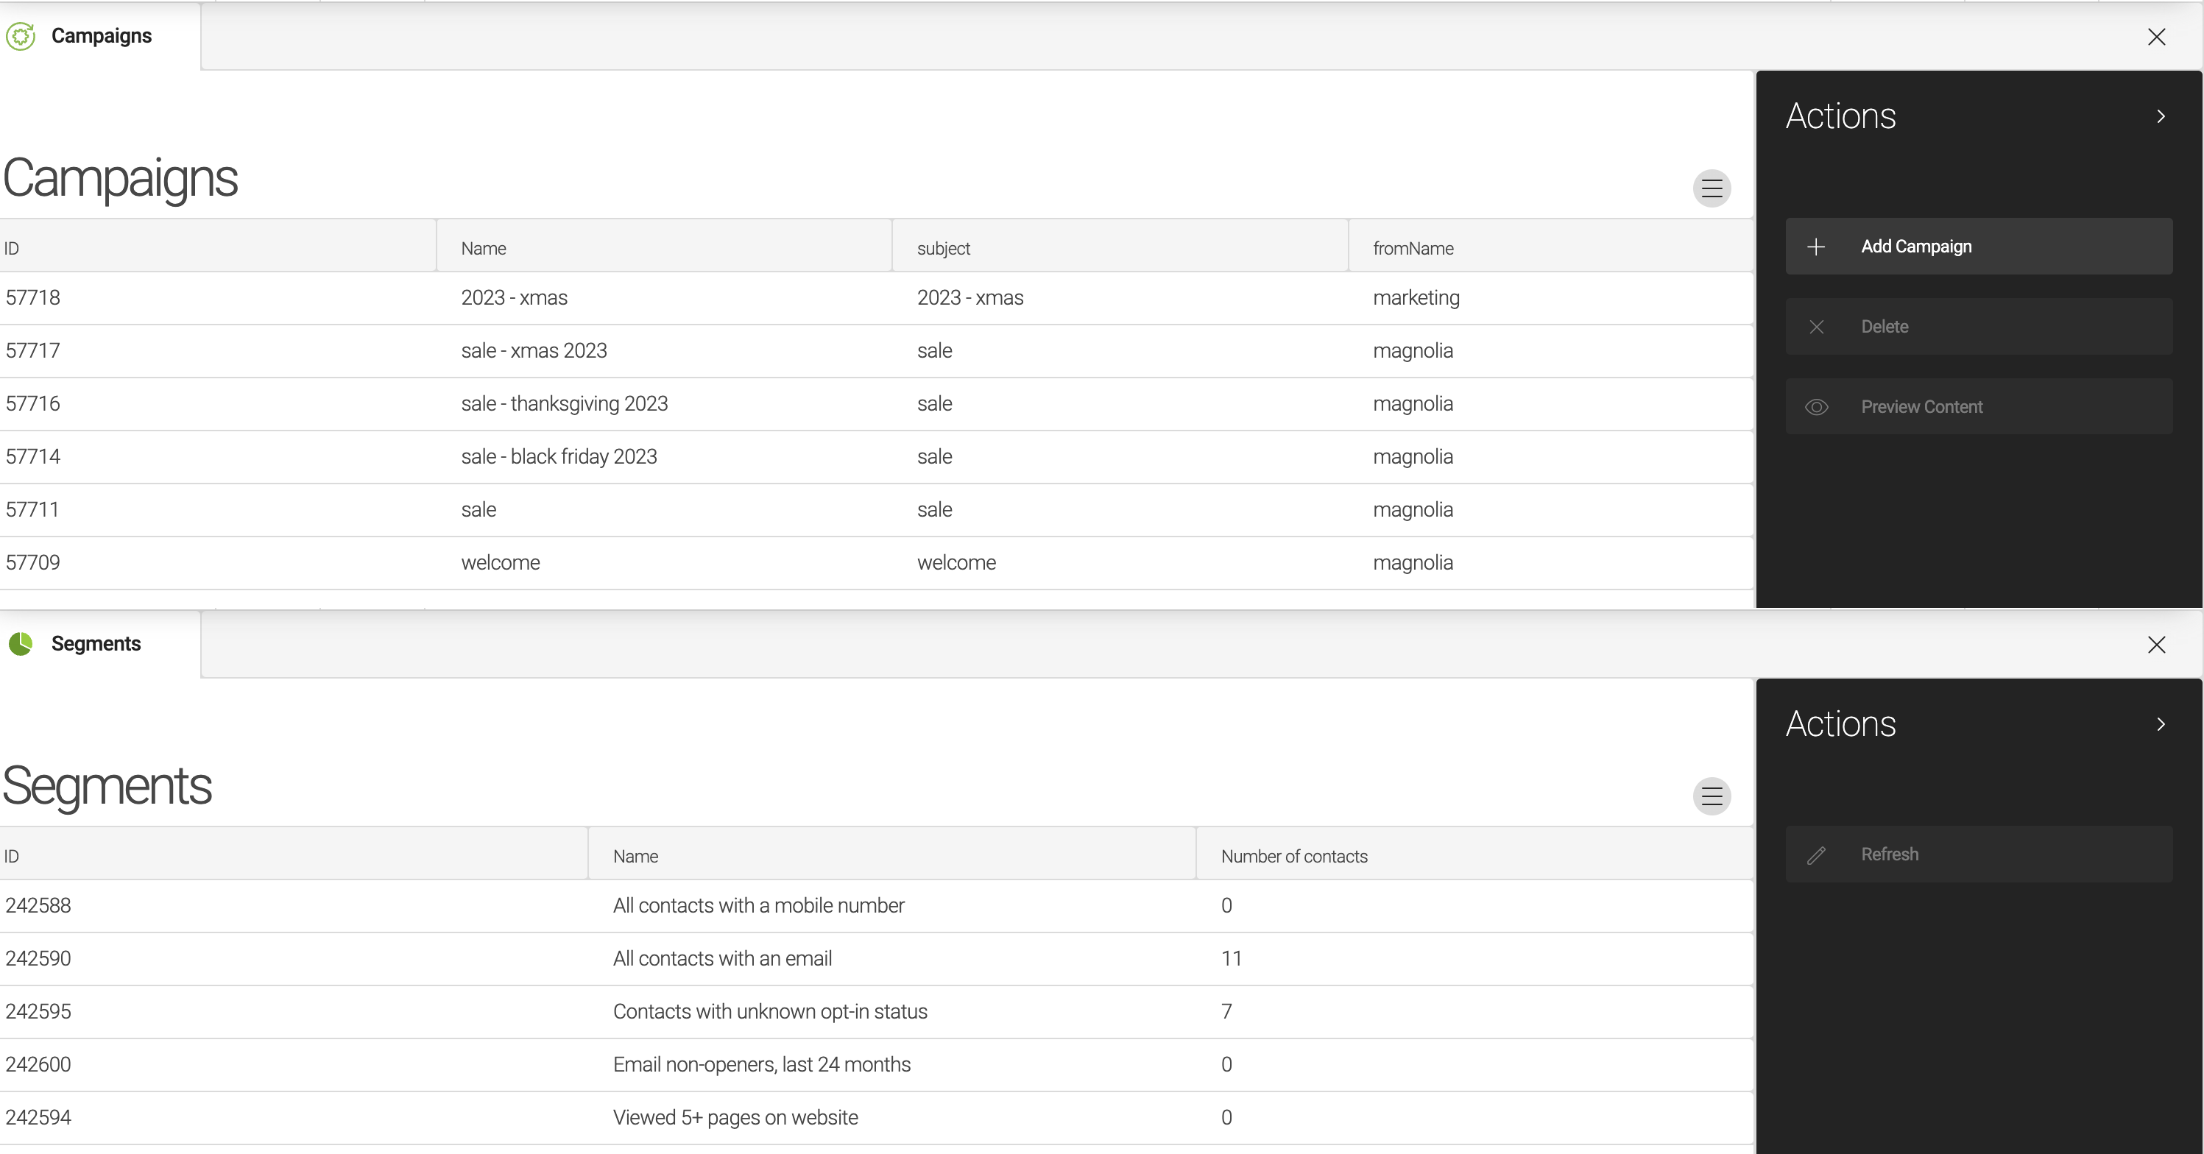Select the All contacts with an email segment
Screen dimensions: 2204x1154
(x=721, y=958)
